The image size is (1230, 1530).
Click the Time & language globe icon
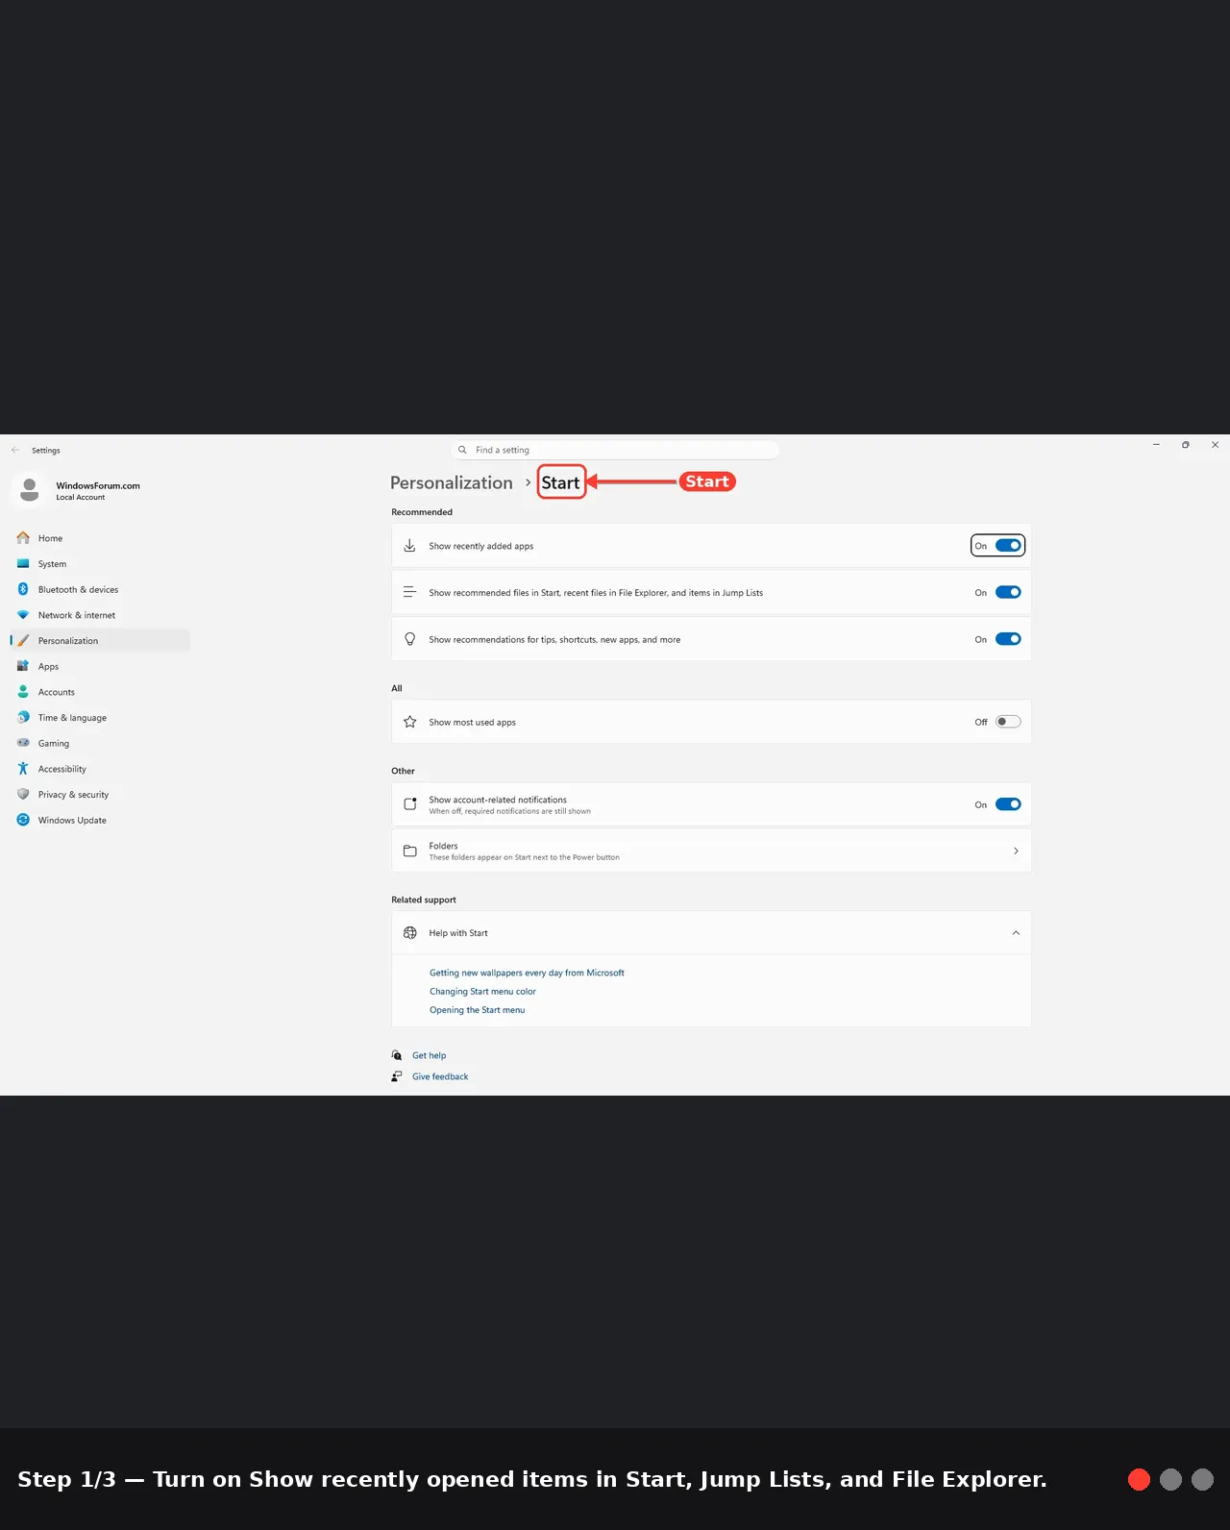23,718
